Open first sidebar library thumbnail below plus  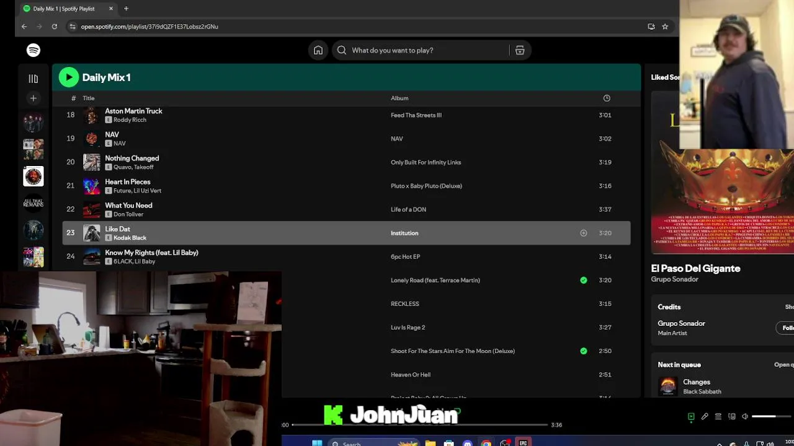pos(33,123)
